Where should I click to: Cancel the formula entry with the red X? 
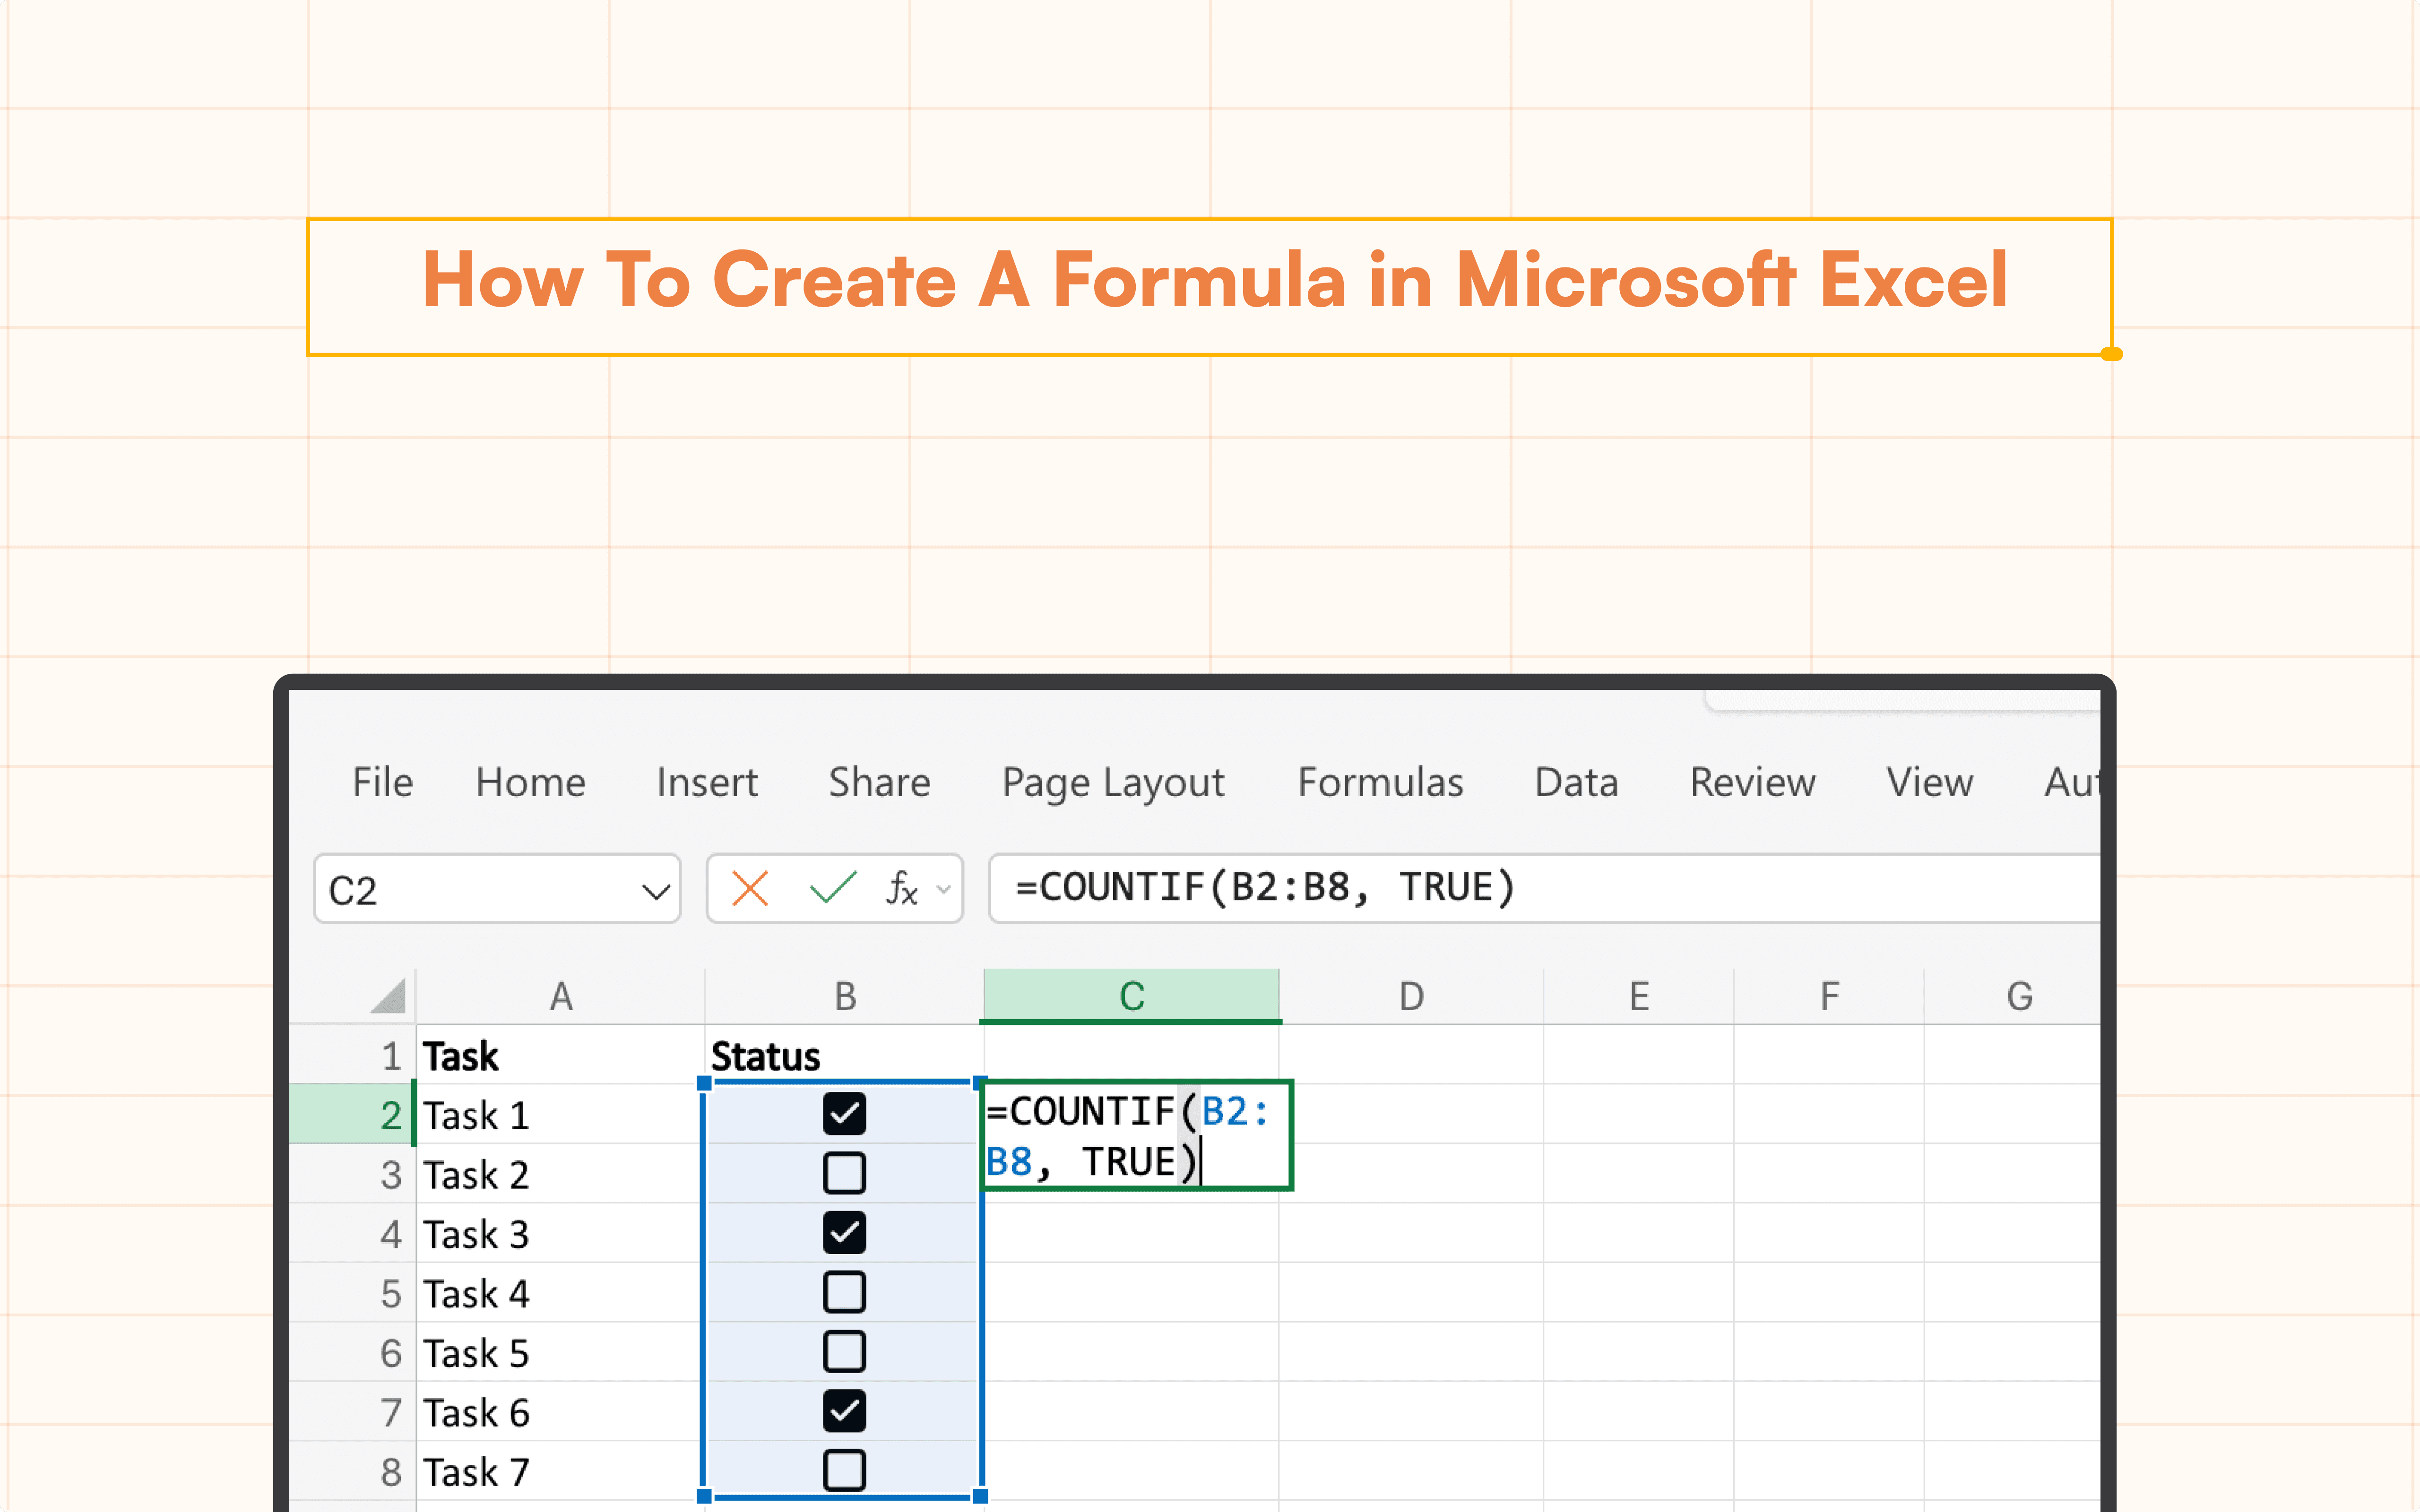(749, 888)
